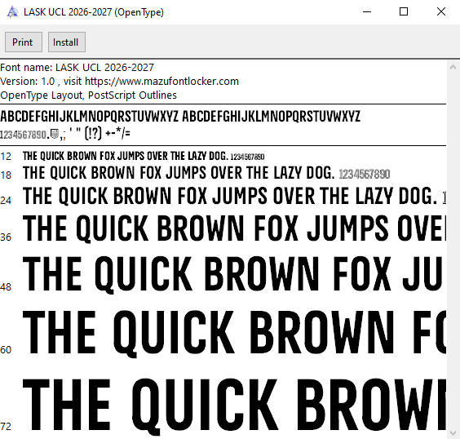Click the 'OpenType Layout, PostScript Outlines' text
This screenshot has height=439, width=460.
point(88,95)
